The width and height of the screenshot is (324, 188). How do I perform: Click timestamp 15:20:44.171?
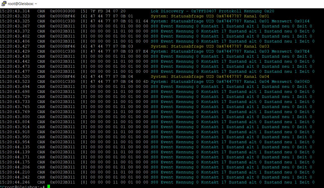(x=15, y=157)
